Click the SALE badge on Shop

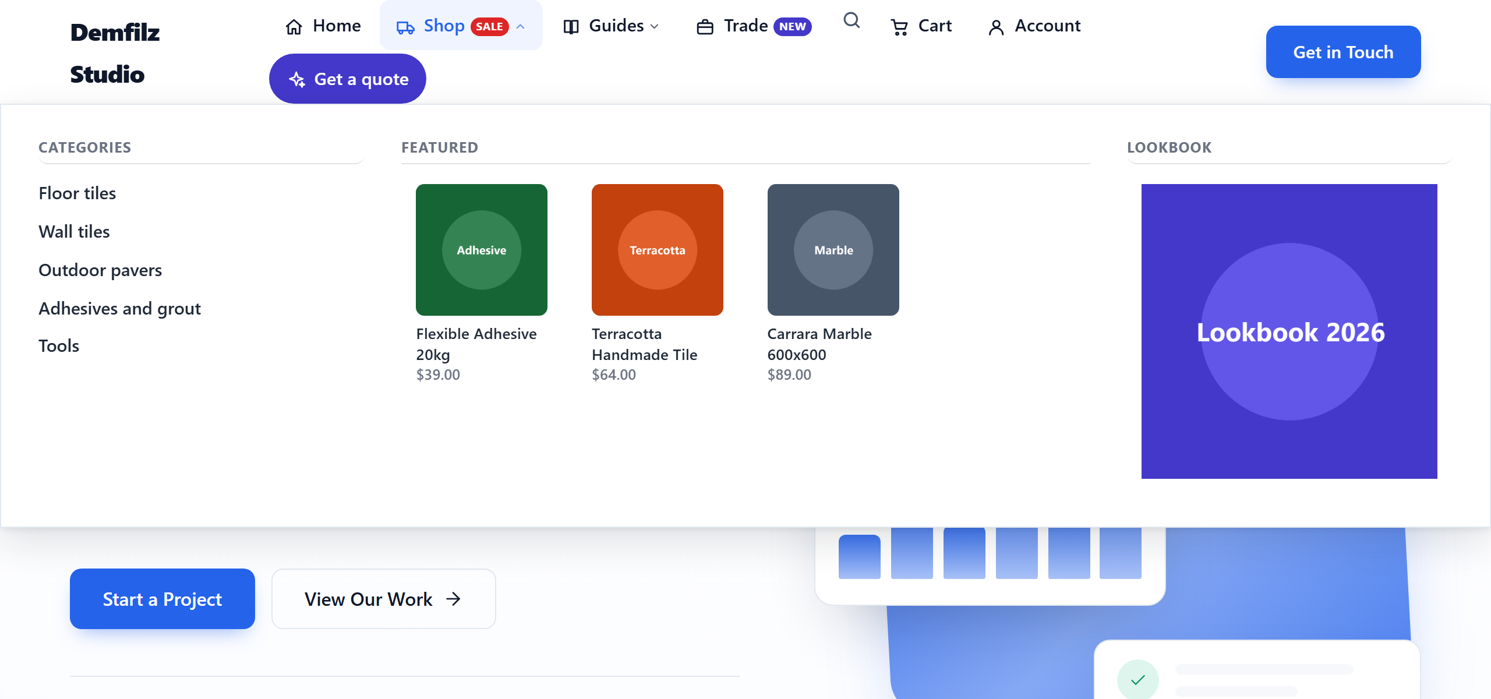click(x=489, y=27)
